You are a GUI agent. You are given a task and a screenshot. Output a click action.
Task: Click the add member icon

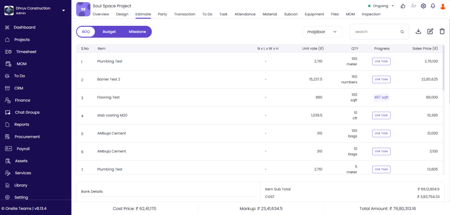[414, 6]
